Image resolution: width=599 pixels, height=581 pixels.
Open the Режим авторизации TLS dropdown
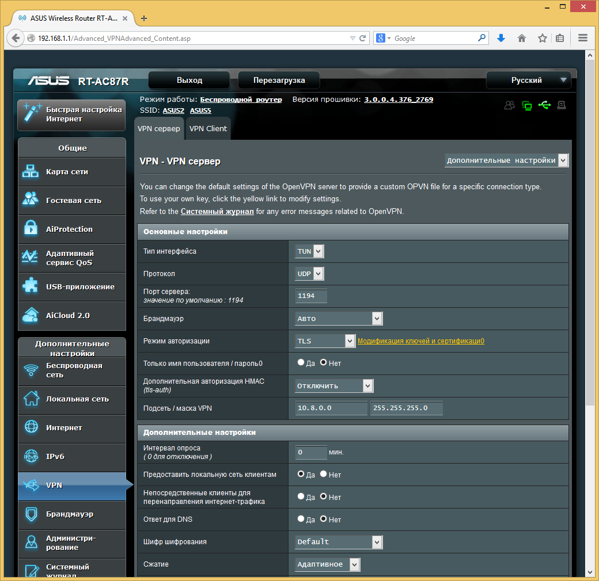click(325, 341)
